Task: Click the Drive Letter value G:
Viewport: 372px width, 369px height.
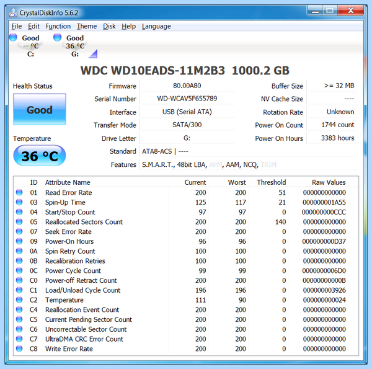Action: (187, 138)
